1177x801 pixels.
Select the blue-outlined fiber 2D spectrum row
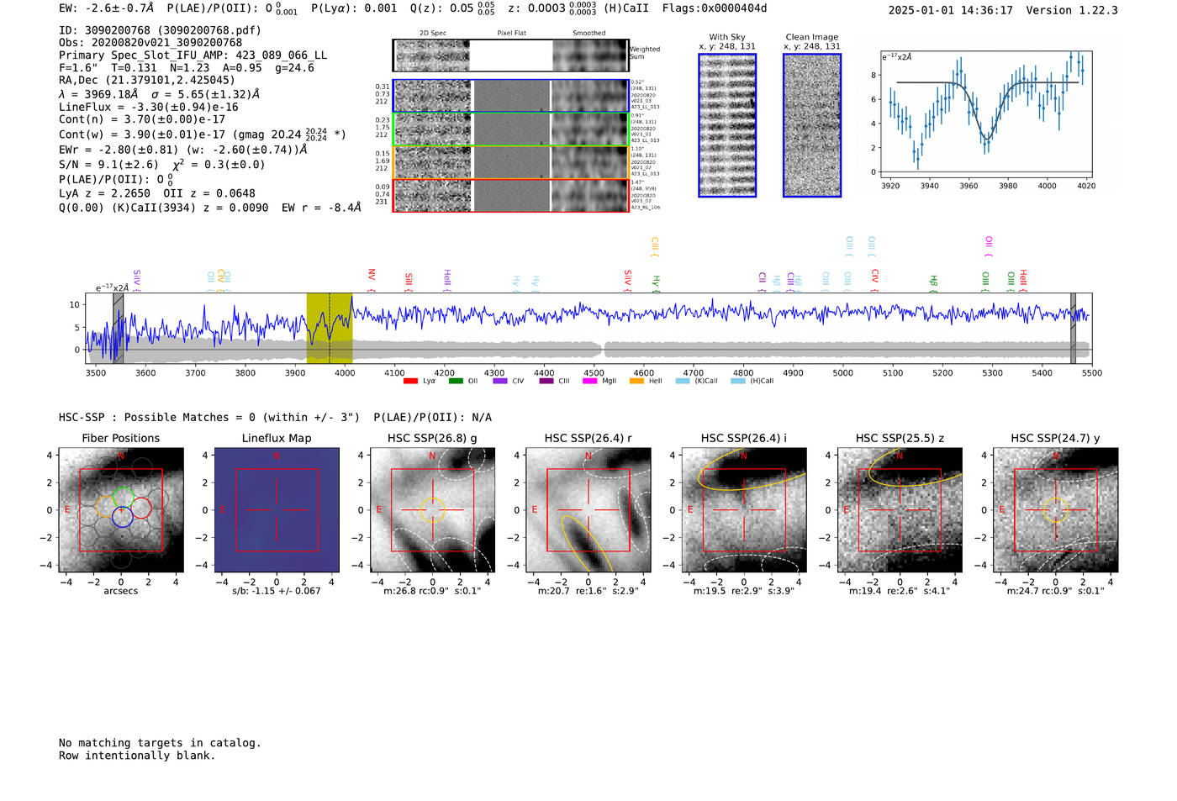click(x=510, y=96)
